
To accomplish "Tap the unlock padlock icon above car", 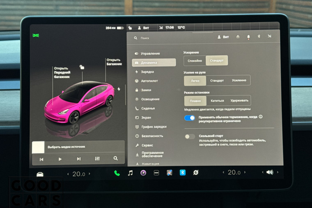I will coord(82,67).
